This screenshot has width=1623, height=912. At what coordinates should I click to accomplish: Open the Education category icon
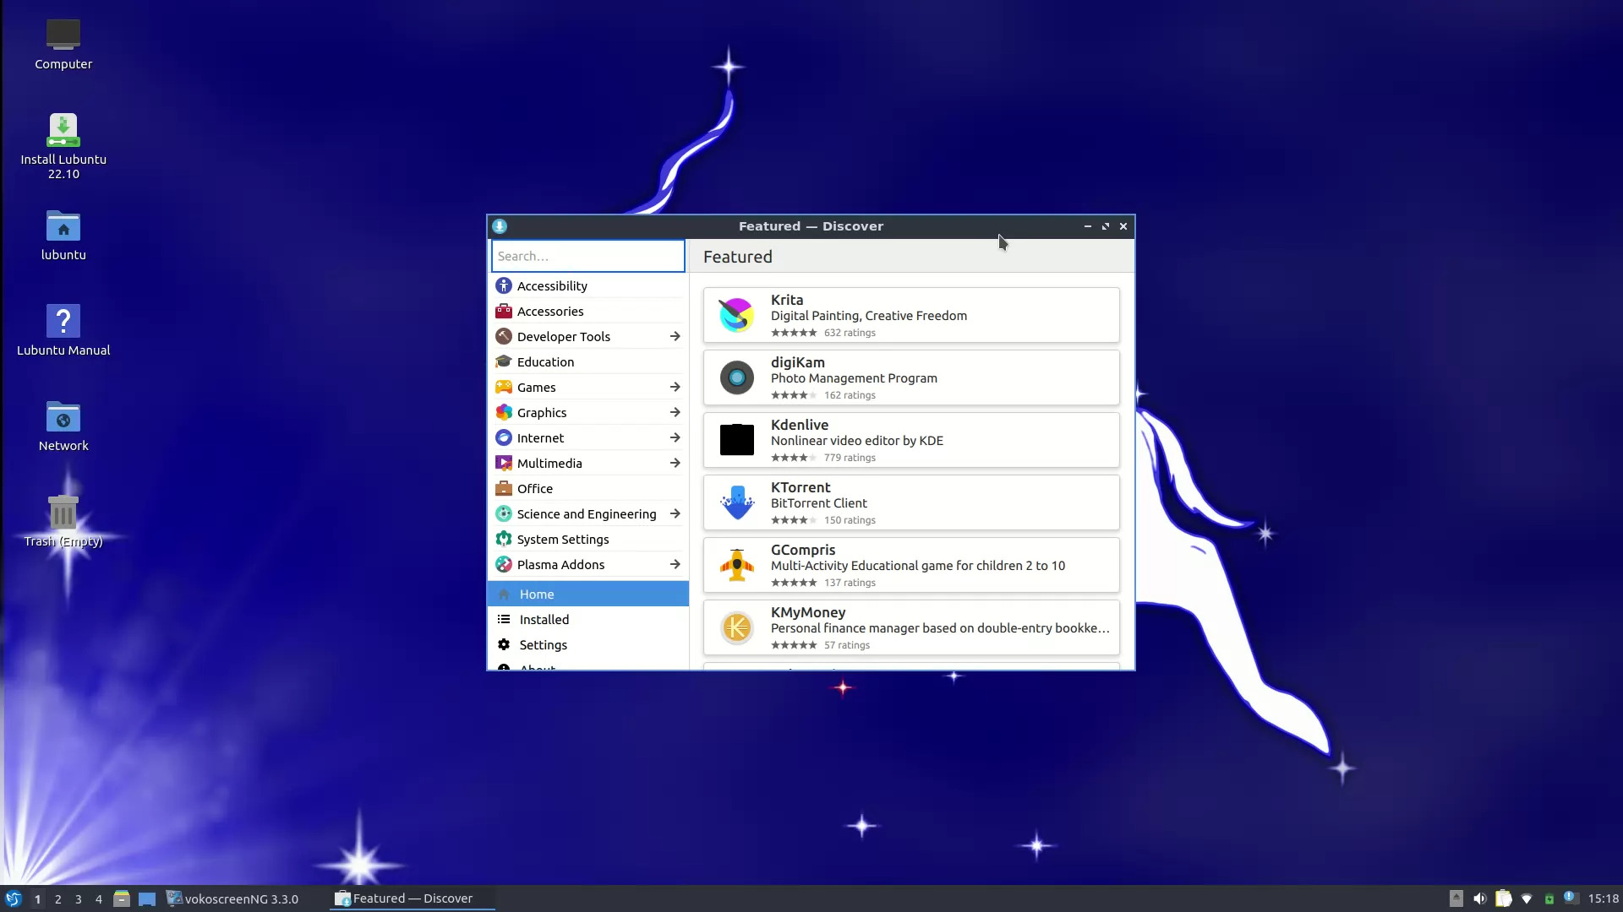pos(504,361)
